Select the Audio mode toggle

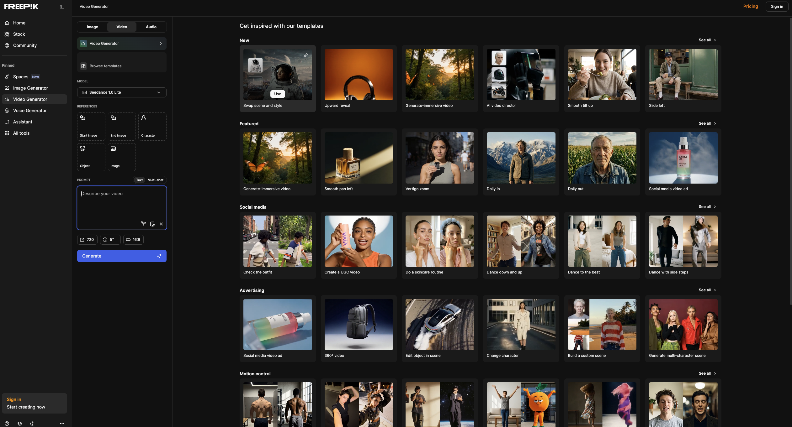[151, 27]
